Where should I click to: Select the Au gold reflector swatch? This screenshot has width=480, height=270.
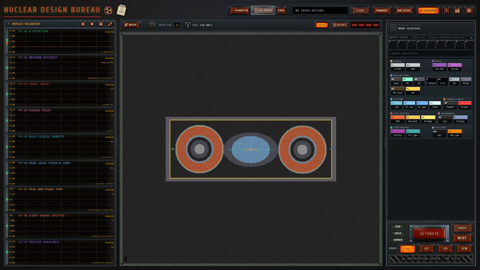point(413,91)
